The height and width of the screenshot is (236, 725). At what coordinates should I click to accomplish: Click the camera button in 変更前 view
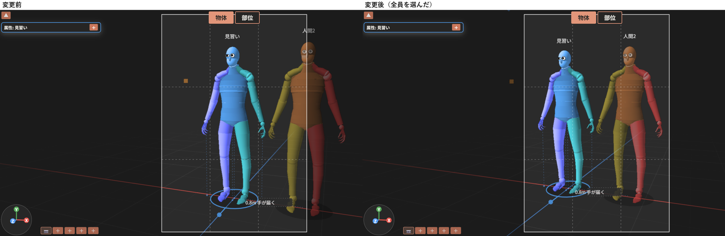click(x=46, y=231)
